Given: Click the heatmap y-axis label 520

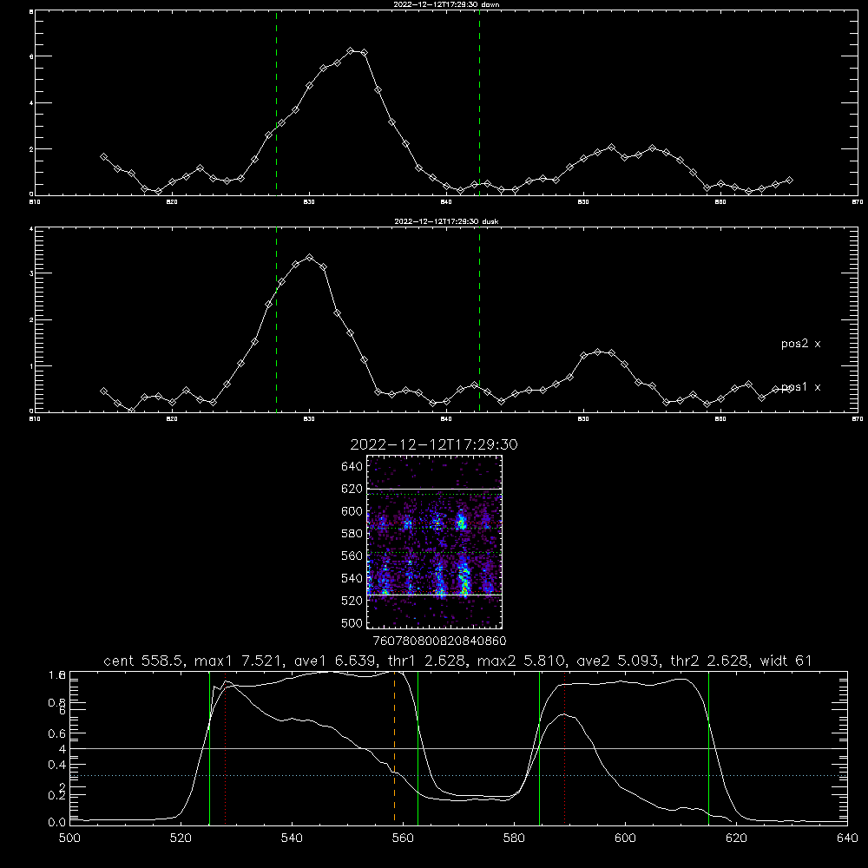Looking at the screenshot, I should point(352,601).
